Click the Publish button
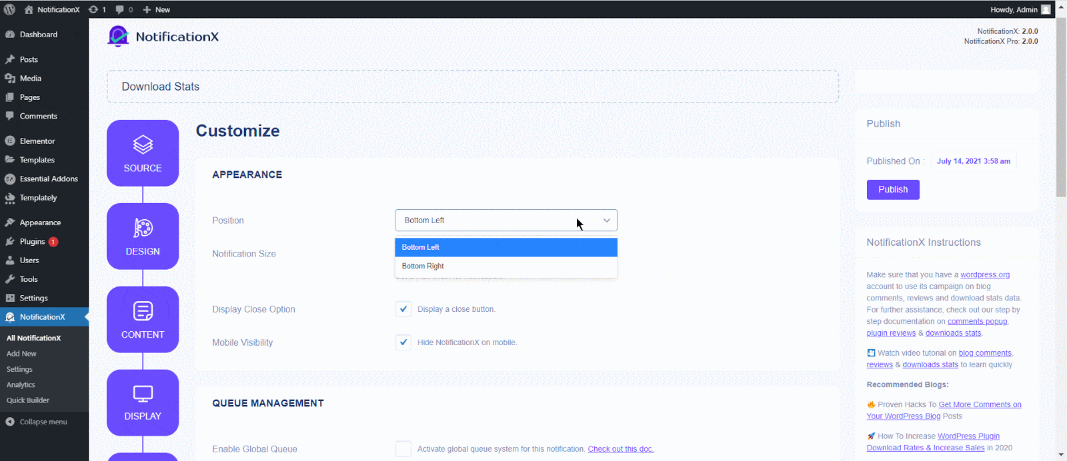1067x461 pixels. point(893,190)
